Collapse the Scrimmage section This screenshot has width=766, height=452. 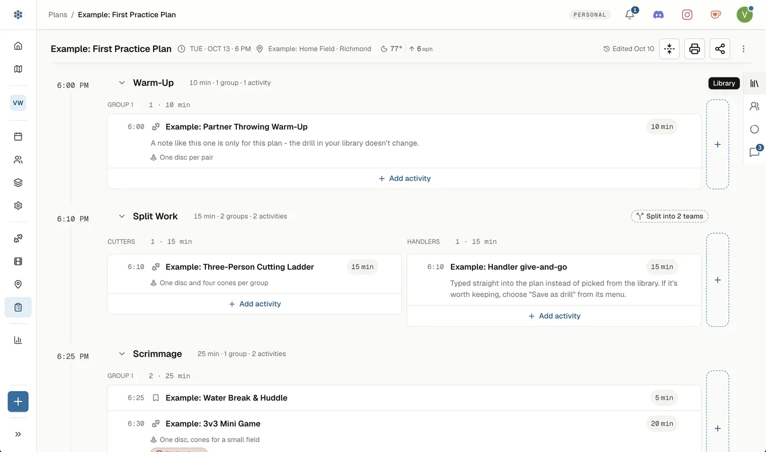click(122, 354)
